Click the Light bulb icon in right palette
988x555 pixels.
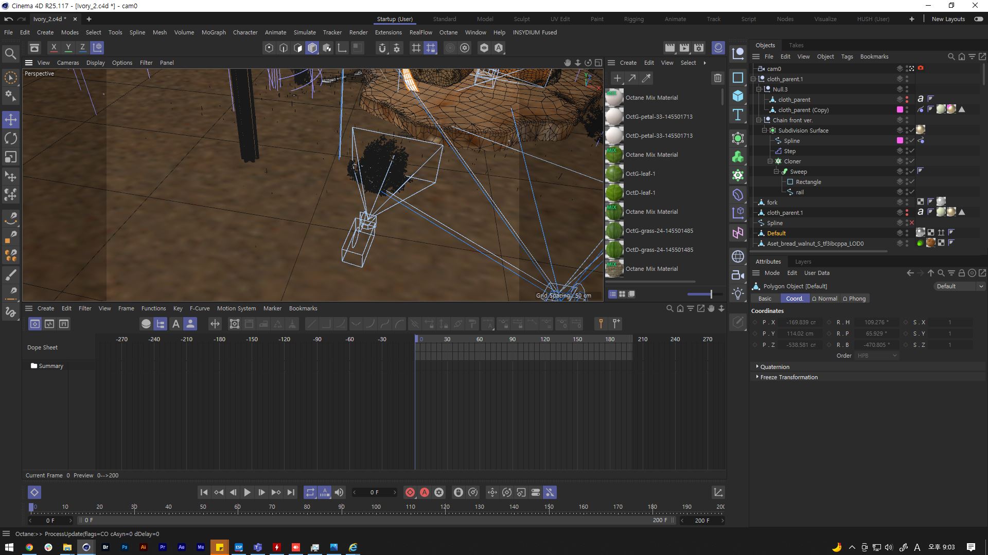tap(738, 293)
